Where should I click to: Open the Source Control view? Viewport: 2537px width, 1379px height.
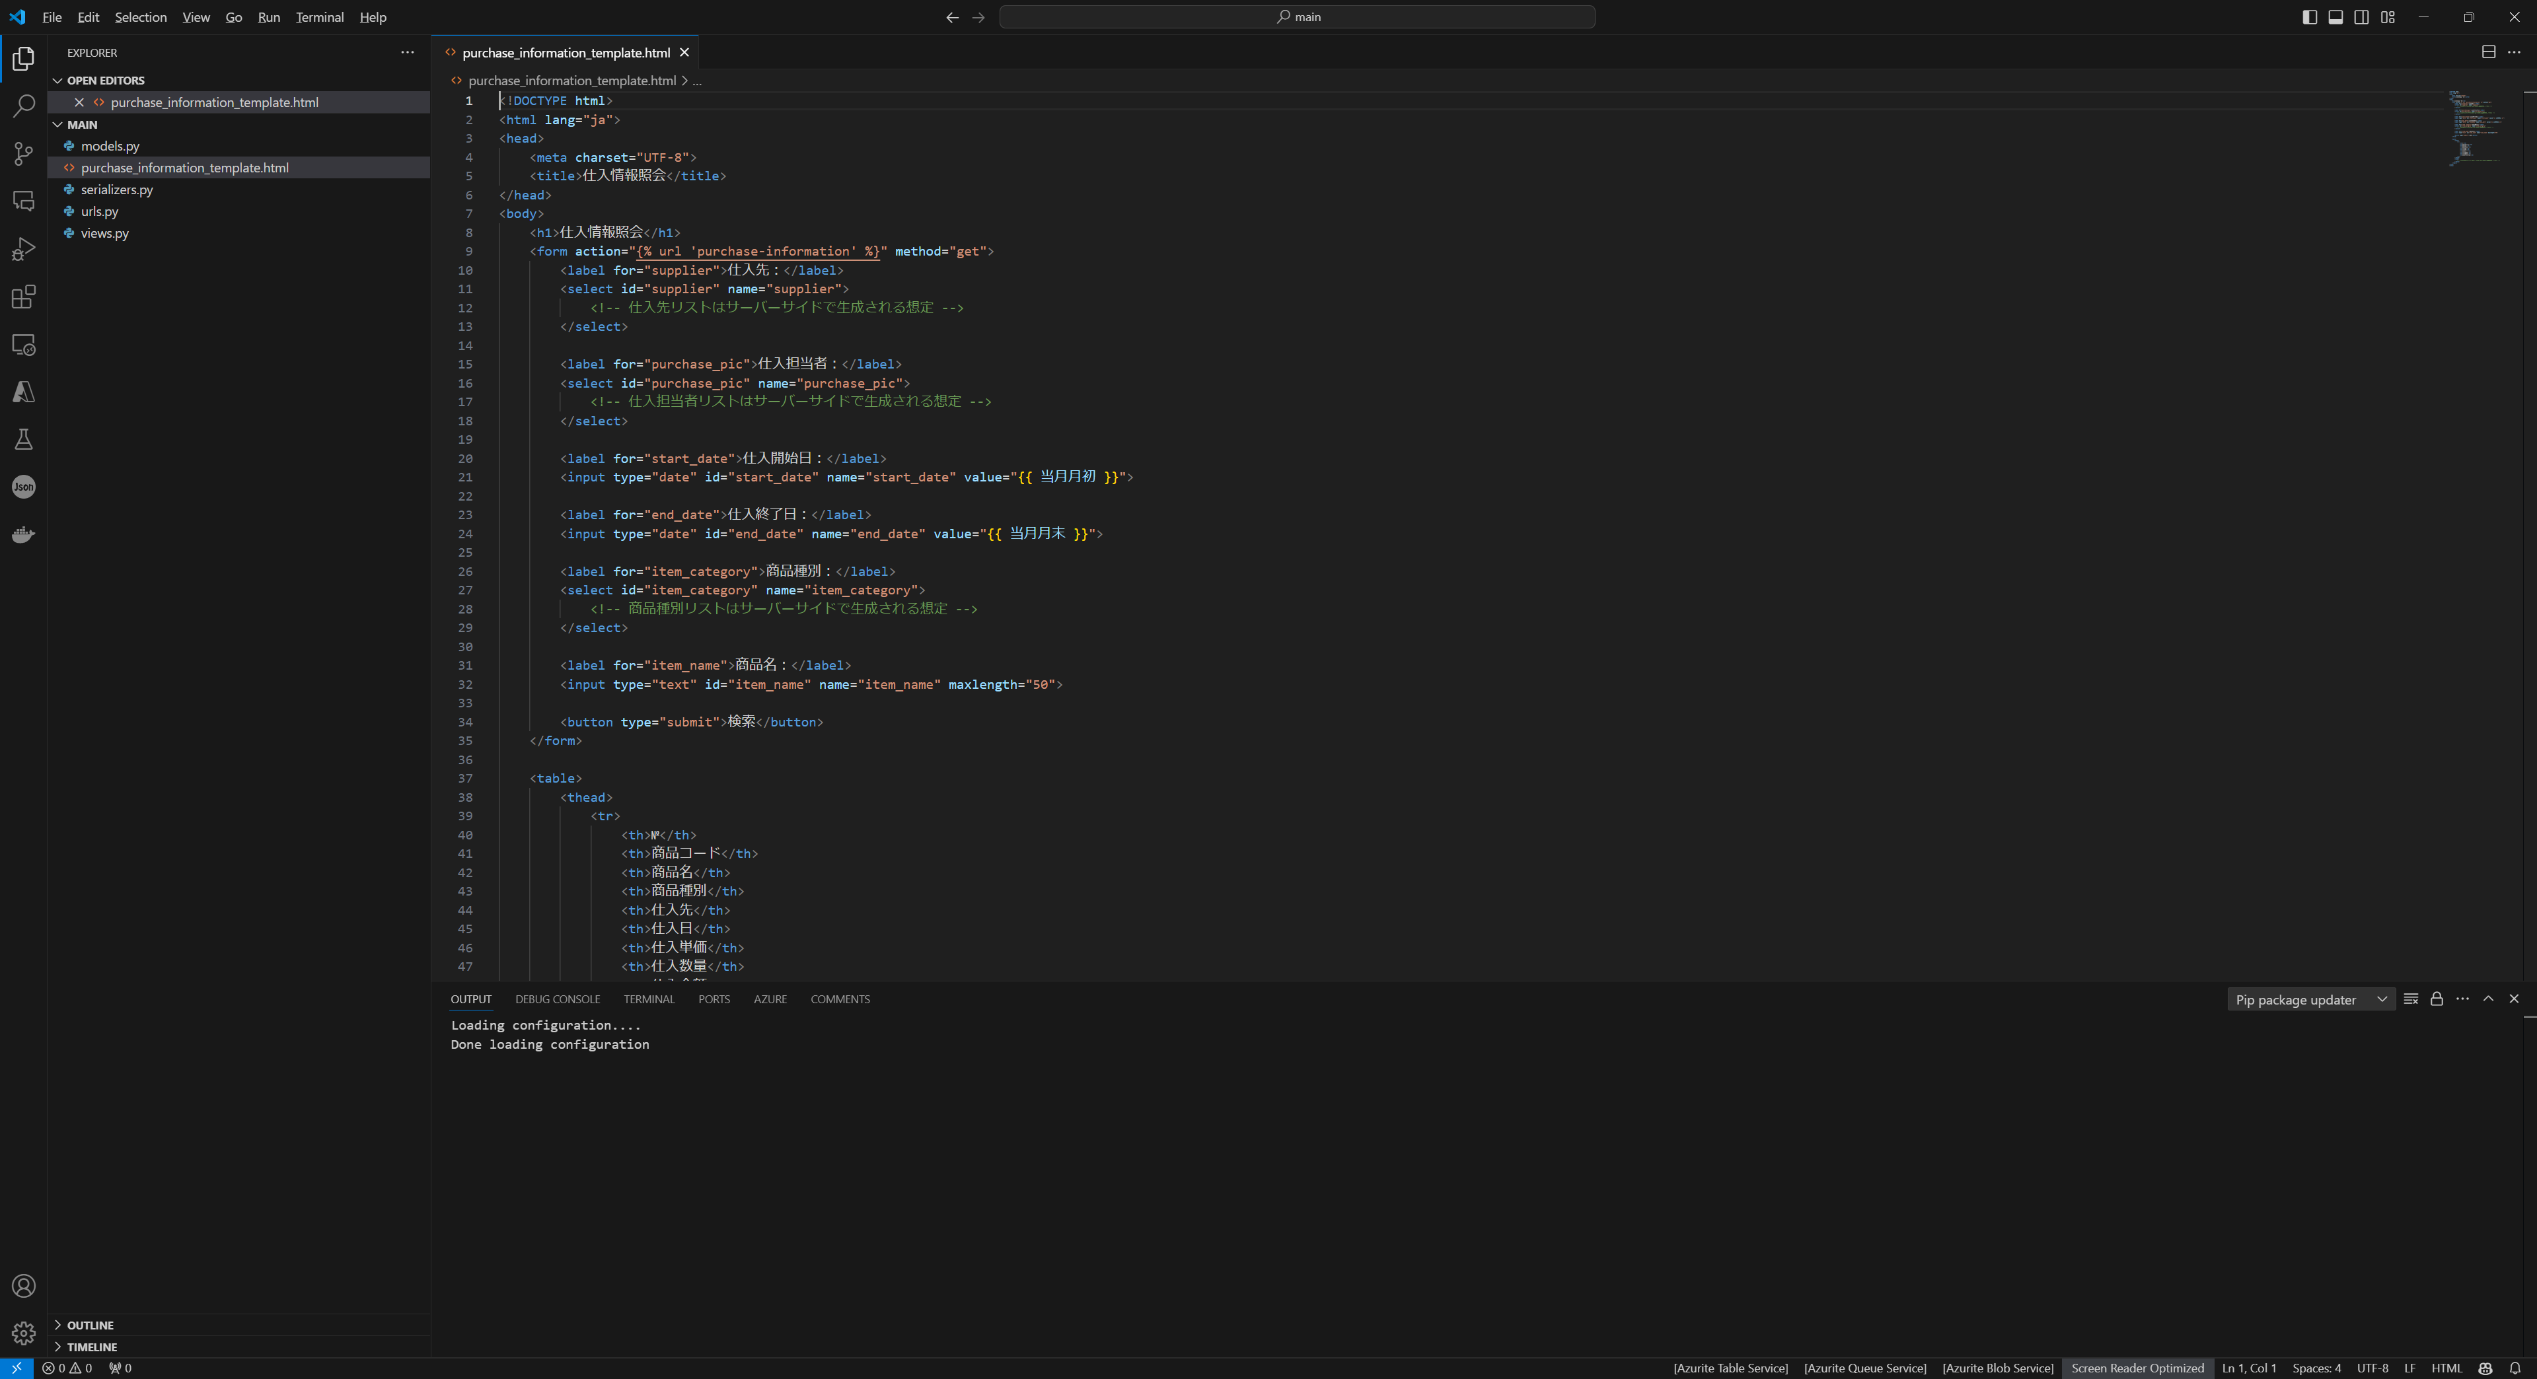pyautogui.click(x=24, y=153)
